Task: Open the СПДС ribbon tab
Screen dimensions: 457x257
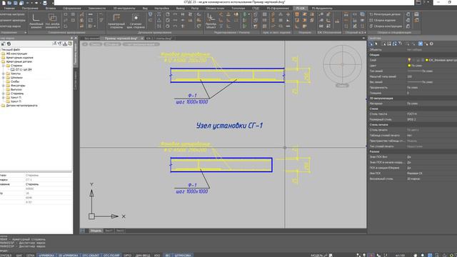Action: tap(256, 8)
